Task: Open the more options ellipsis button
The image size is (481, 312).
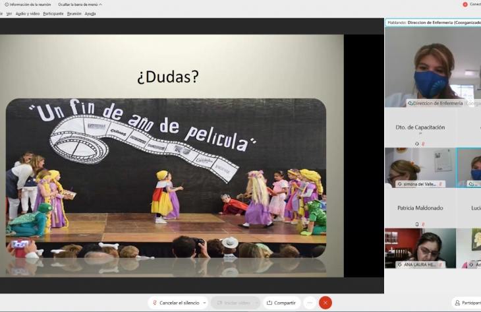Action: coord(310,303)
